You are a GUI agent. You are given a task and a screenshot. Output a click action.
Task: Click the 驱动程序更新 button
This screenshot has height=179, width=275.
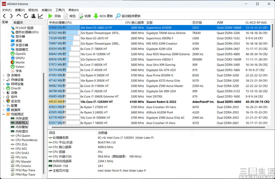tap(128, 16)
